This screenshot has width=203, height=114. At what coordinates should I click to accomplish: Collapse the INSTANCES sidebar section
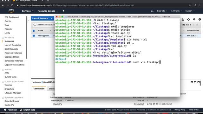tap(3, 38)
